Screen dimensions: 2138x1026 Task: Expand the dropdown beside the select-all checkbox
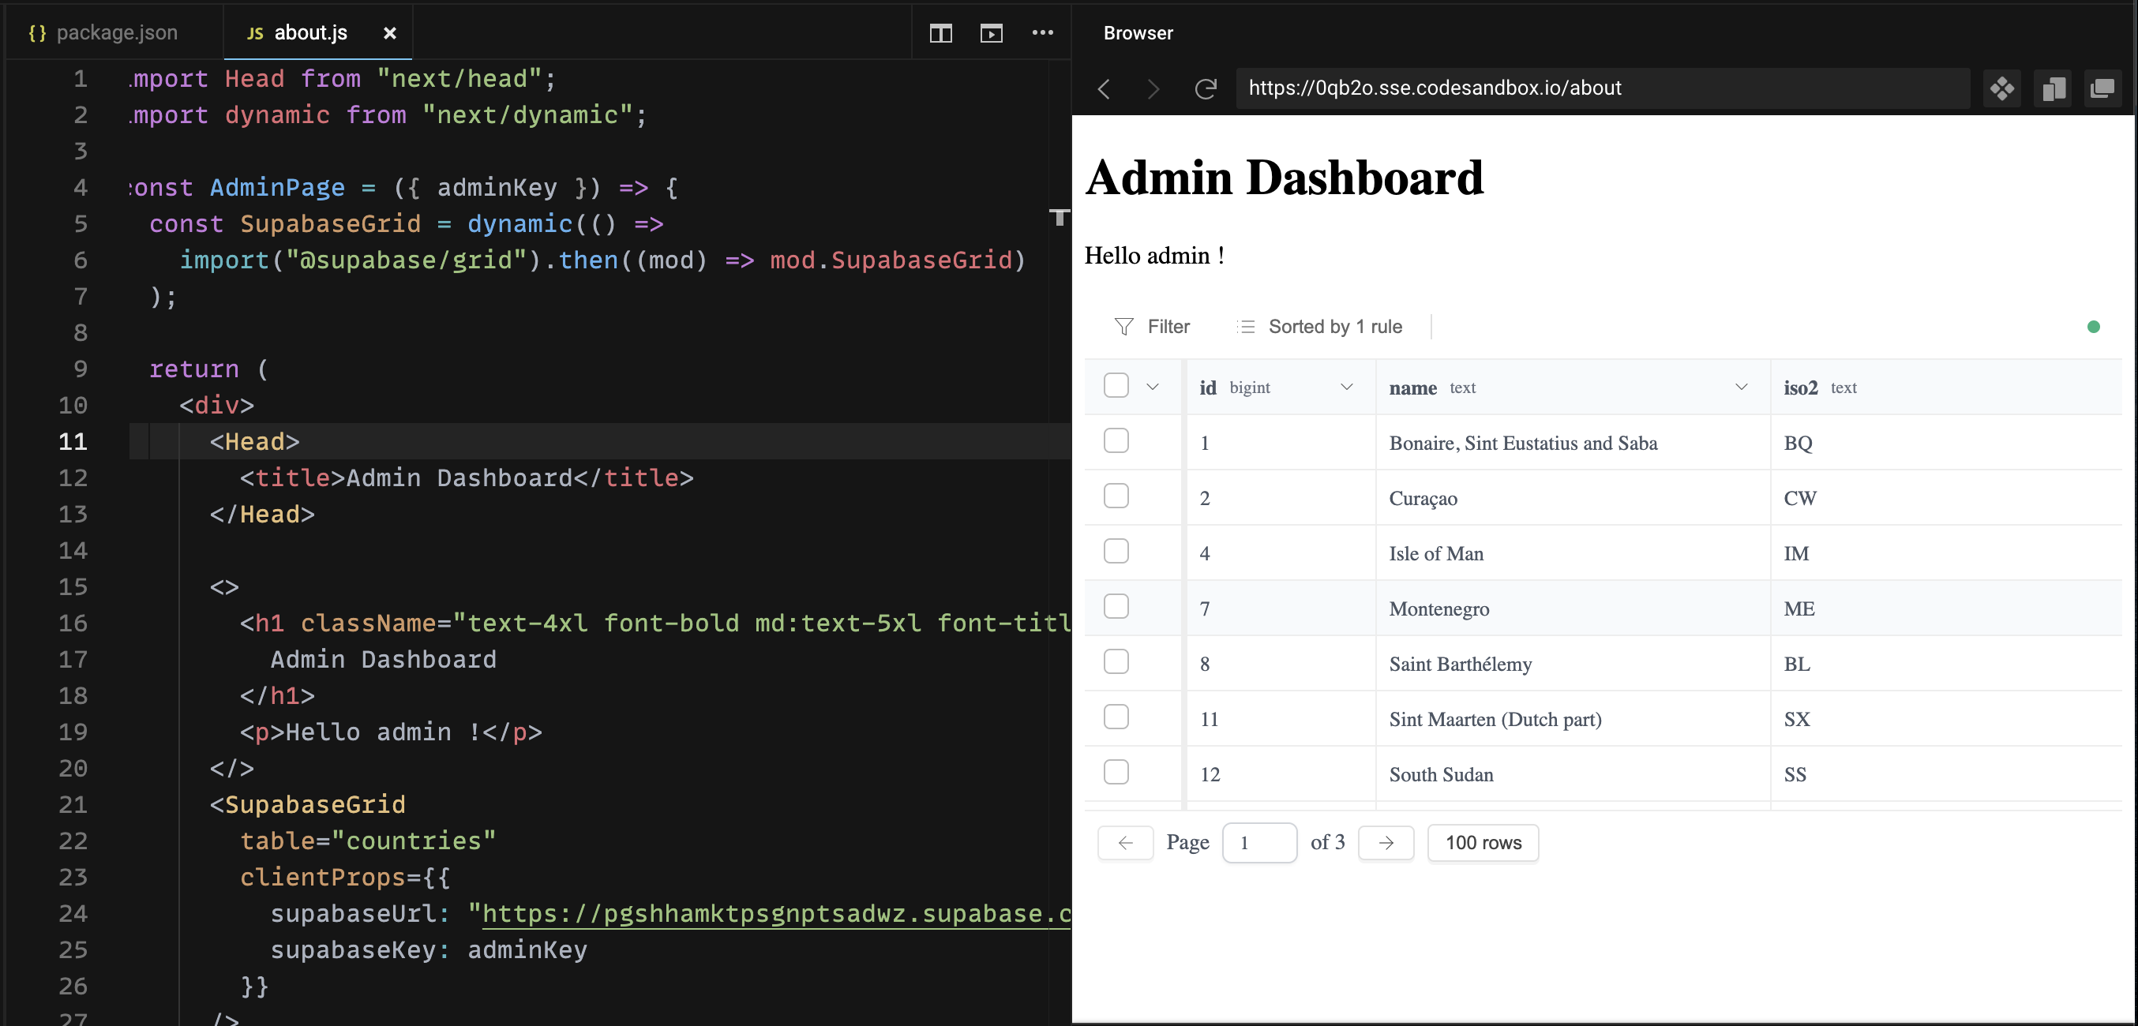coord(1152,386)
